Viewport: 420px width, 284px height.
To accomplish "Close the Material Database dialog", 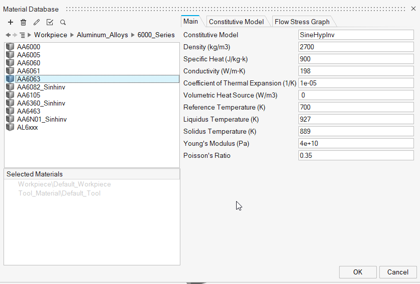I will (x=413, y=9).
